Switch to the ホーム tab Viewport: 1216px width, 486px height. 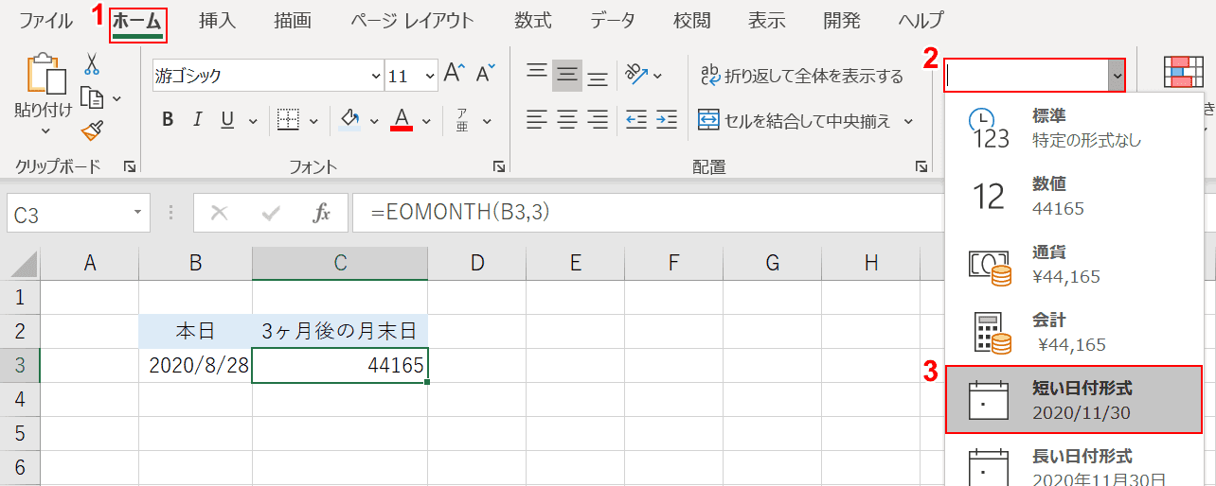tap(137, 20)
